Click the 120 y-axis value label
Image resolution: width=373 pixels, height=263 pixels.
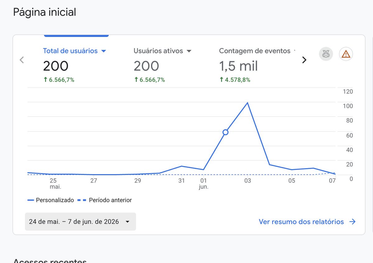[x=348, y=91]
